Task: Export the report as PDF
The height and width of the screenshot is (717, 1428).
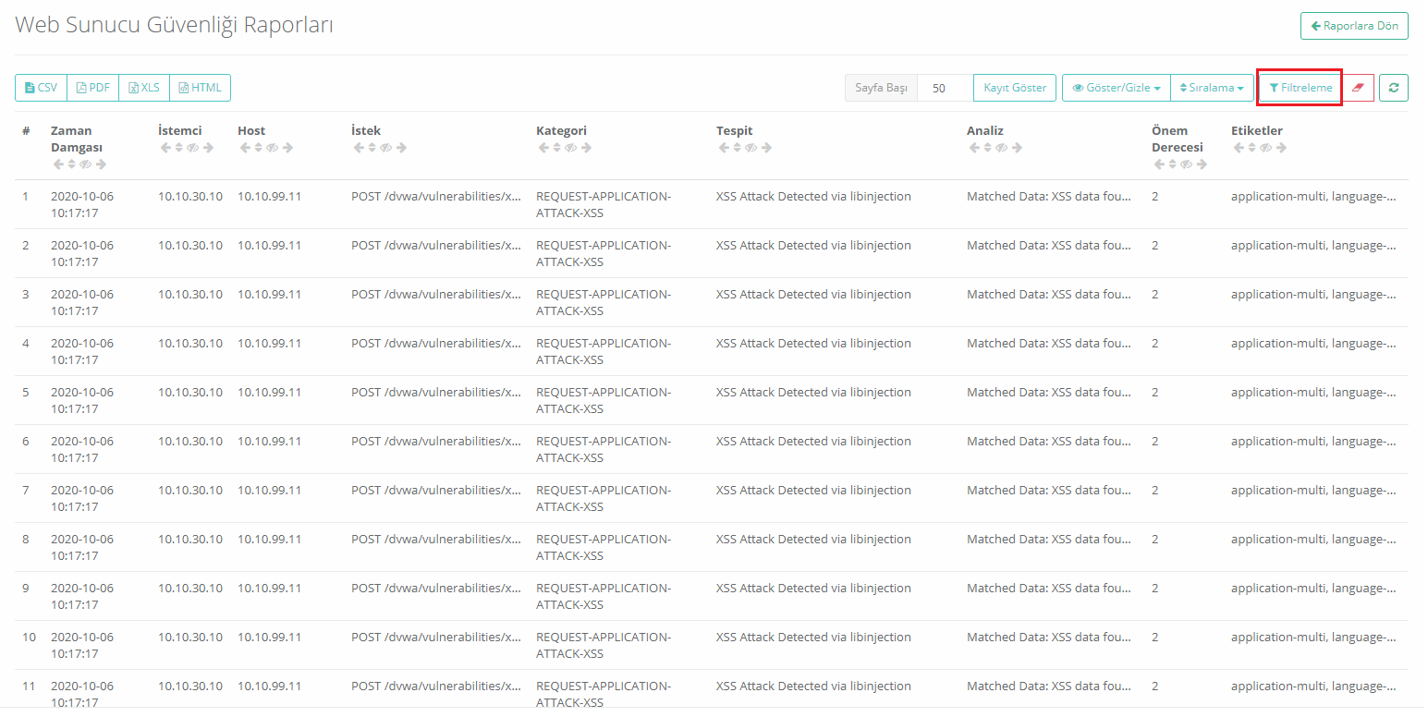Action: click(x=92, y=88)
